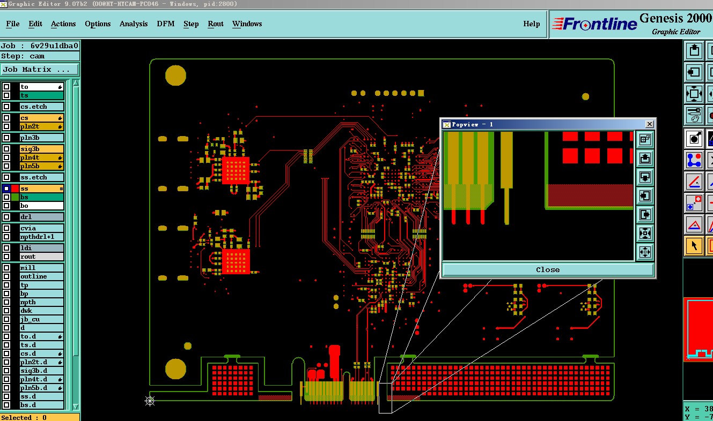Open the Windows menu
The width and height of the screenshot is (713, 421).
247,24
